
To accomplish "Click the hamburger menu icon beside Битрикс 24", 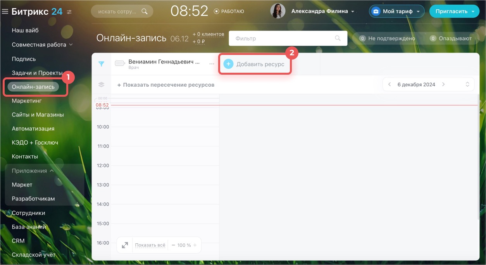I will click(x=5, y=12).
